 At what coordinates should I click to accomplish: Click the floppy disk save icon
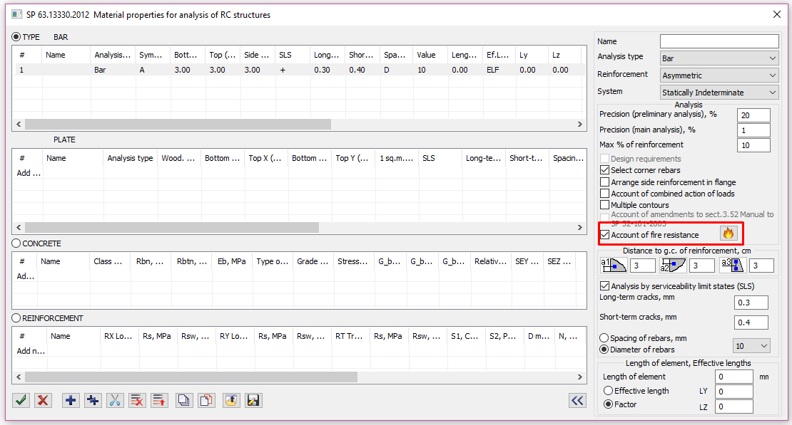253,400
